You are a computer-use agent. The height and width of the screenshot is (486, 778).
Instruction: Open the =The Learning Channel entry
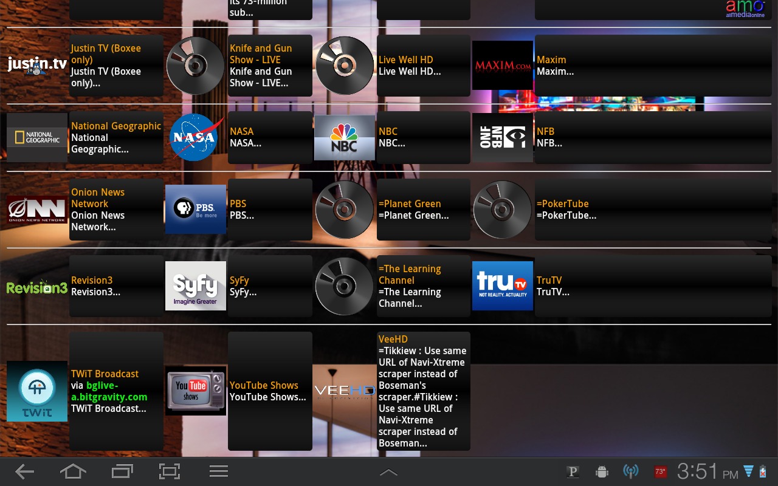click(x=423, y=286)
